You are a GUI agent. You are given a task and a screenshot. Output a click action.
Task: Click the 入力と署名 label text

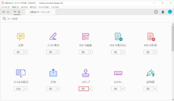click(x=53, y=45)
